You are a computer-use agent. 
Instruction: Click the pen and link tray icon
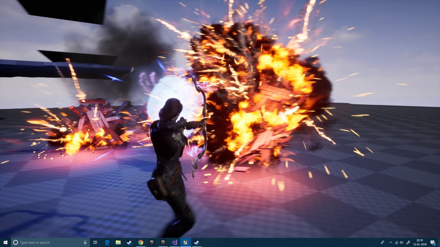[x=408, y=243]
